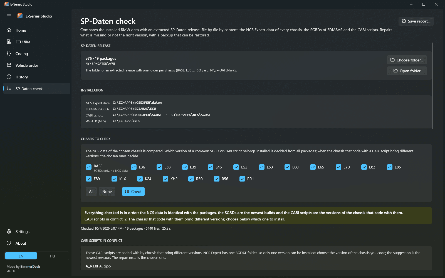Click the Checked 10/7/2026 status line

tap(126, 229)
